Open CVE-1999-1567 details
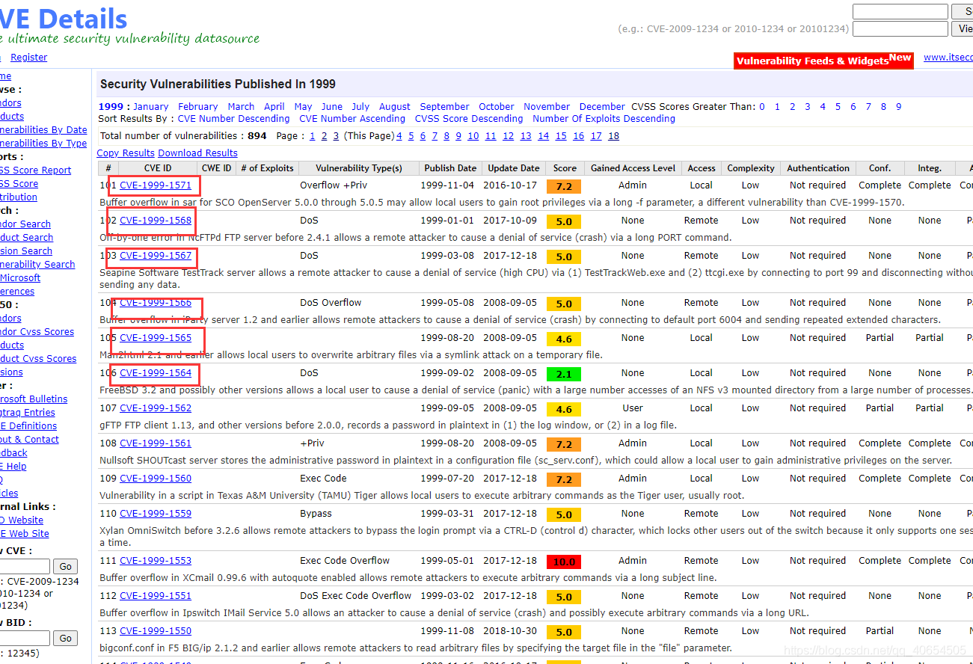 [156, 256]
